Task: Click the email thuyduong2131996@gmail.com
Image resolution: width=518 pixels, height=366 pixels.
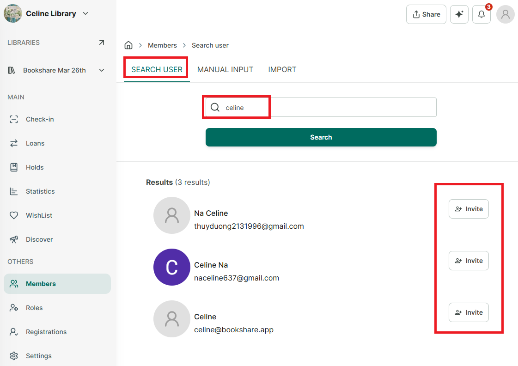Action: point(249,226)
